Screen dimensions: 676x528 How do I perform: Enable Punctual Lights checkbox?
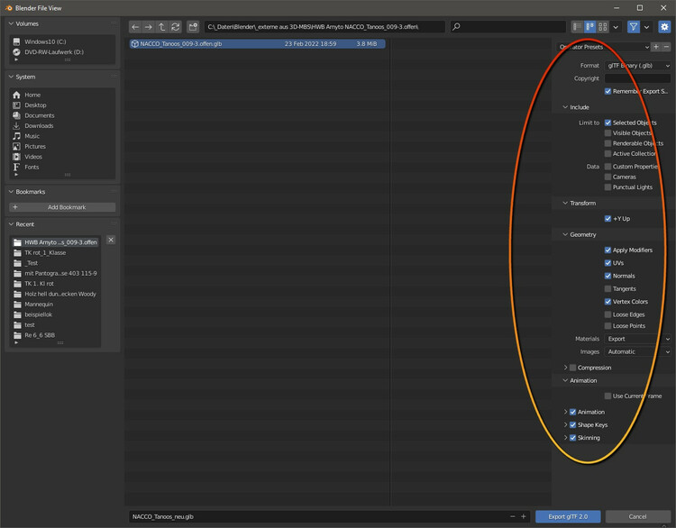click(607, 187)
